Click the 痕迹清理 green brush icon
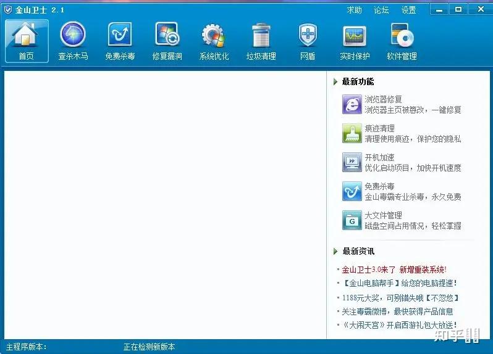This screenshot has width=493, height=354. point(352,133)
